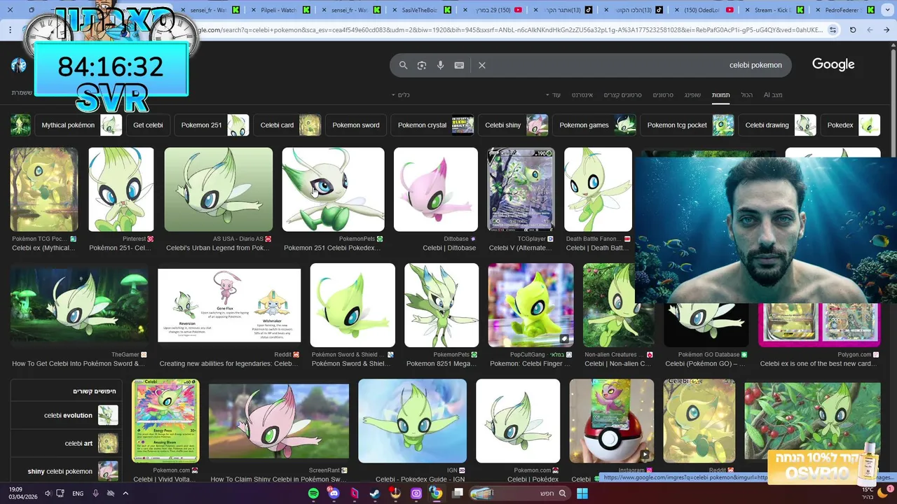Open Spotify from the taskbar
The image size is (897, 504).
313,493
